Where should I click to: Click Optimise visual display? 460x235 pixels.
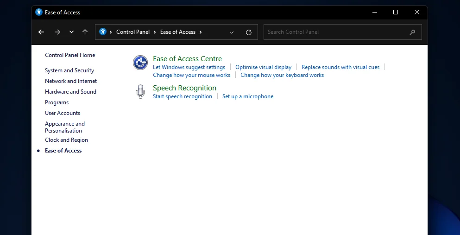264,67
